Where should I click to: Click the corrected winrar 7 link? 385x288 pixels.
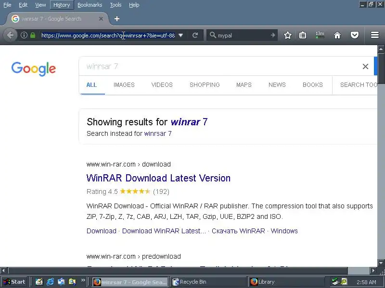[189, 122]
